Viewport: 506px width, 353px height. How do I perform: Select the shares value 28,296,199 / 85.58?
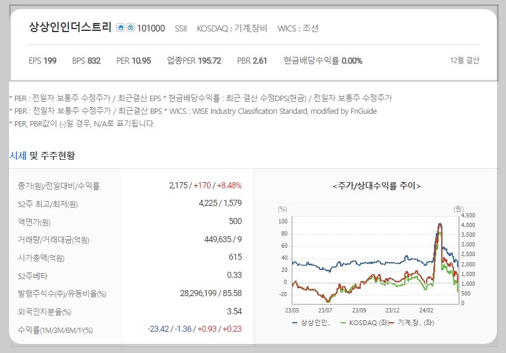pyautogui.click(x=211, y=293)
